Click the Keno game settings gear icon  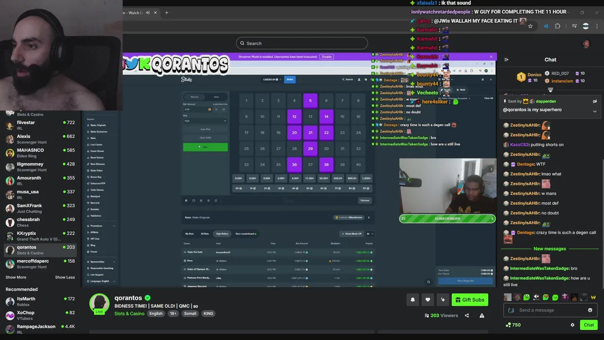click(186, 200)
